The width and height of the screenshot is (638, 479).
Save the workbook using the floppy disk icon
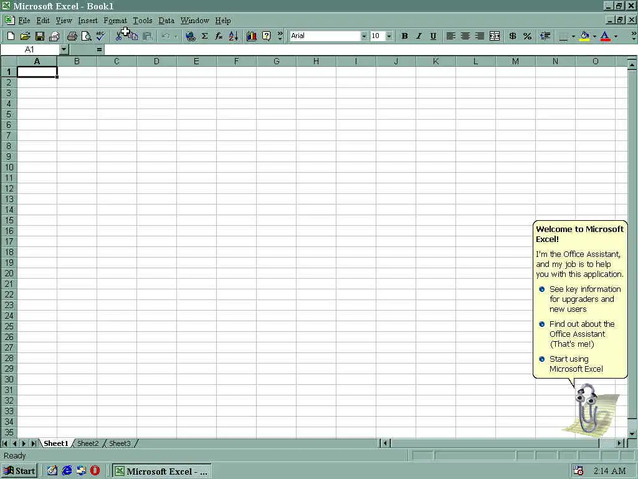click(x=39, y=36)
